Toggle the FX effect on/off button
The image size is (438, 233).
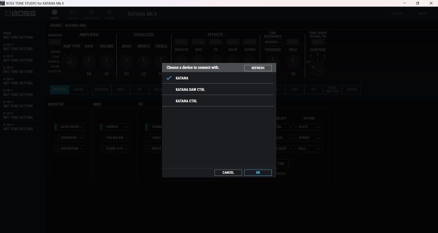point(216,42)
